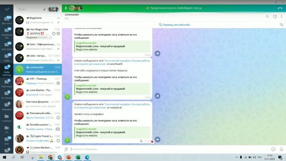The image size is (286, 161).
Task: Click Technical marathon link in anechka69 message
Action: [x=112, y=62]
